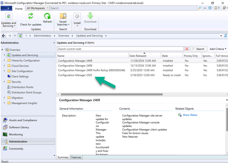228x163 pixels.
Task: Click the Refresh ribbon icon
Action: (x=47, y=16)
